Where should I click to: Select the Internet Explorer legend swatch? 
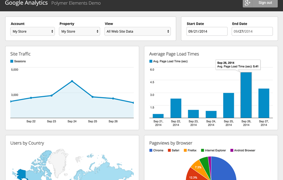tap(203, 150)
